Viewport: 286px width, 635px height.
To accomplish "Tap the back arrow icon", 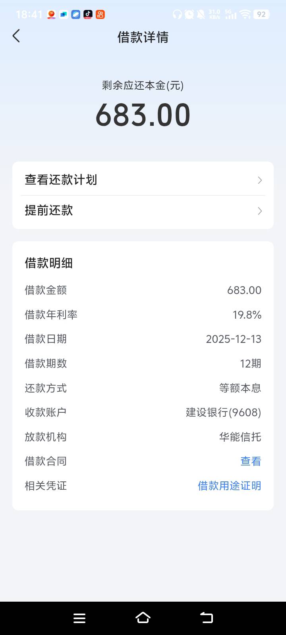I will pos(16,36).
